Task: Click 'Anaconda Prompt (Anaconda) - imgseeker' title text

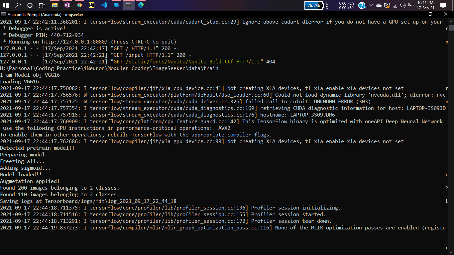Action: [x=46, y=15]
